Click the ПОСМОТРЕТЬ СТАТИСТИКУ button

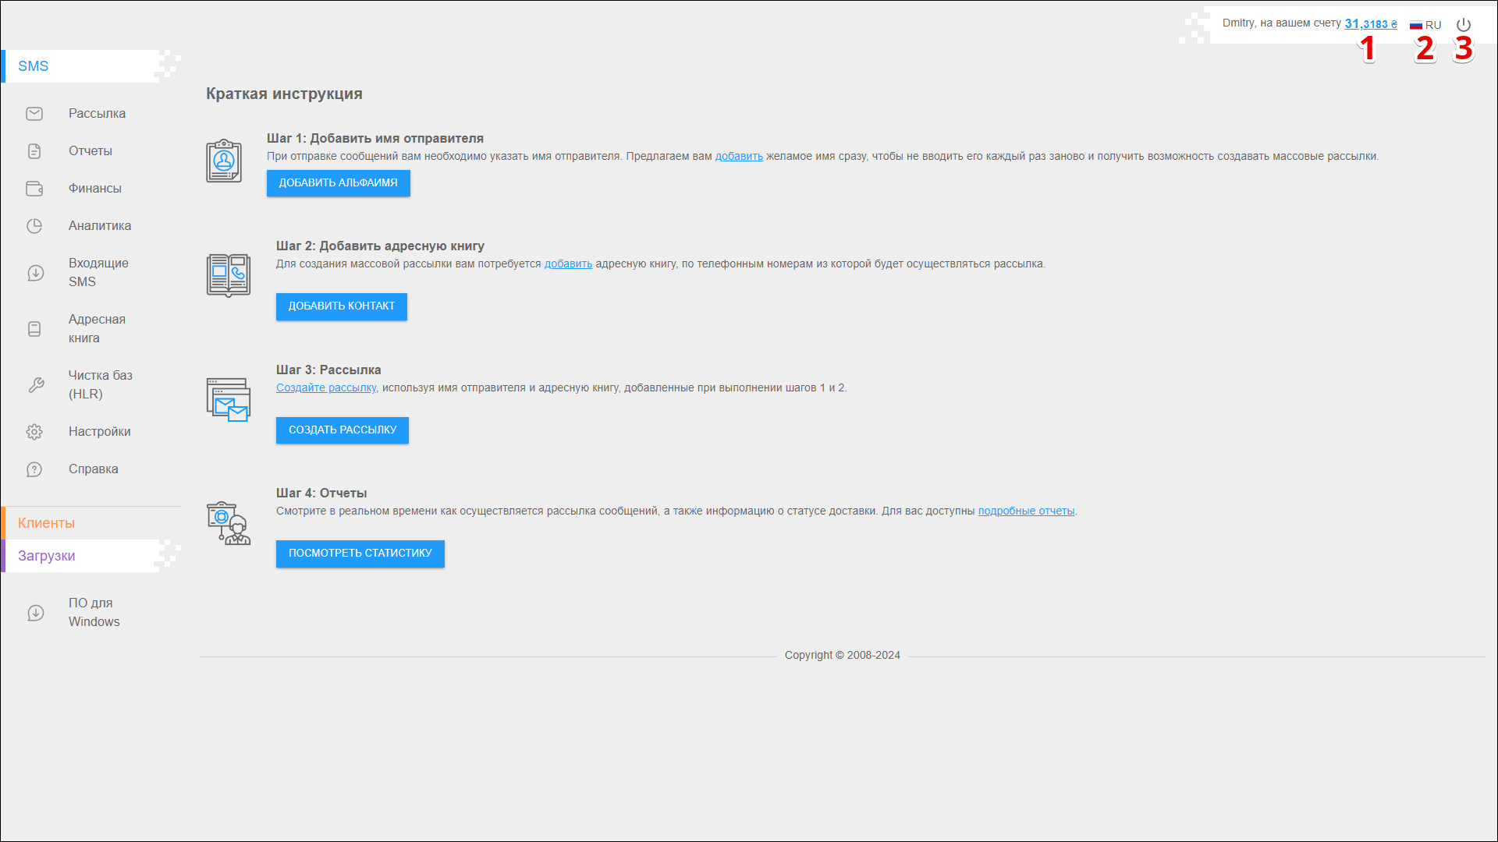pyautogui.click(x=360, y=554)
